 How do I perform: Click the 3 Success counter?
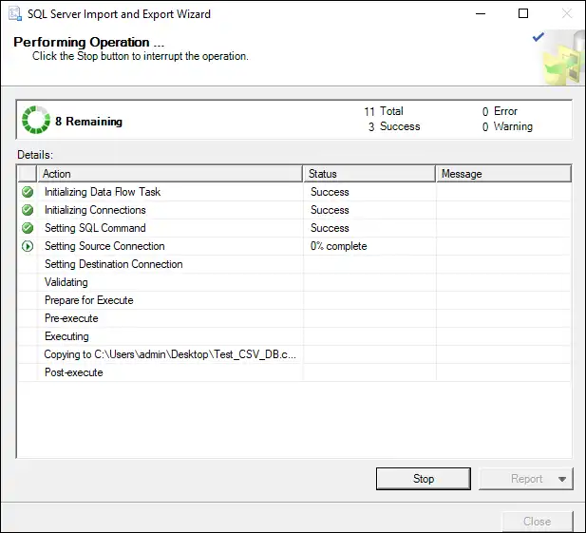click(x=394, y=126)
